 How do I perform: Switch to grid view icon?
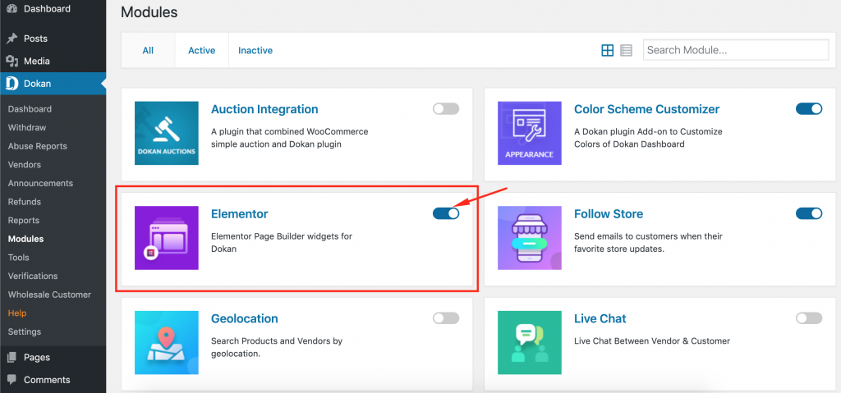(607, 50)
